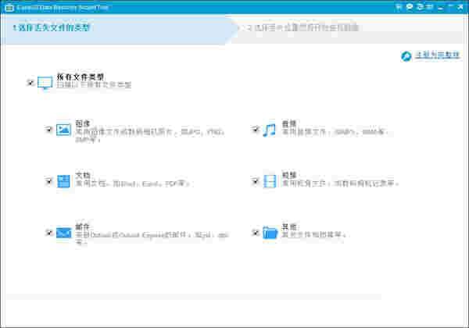Click the 文档 label text
Viewport: 469px width, 328px height.
[x=83, y=175]
